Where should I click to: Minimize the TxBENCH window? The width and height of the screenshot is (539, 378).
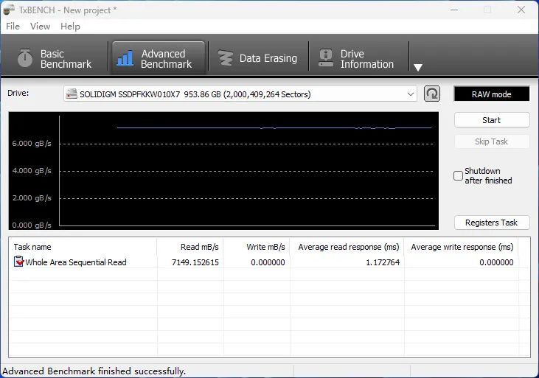[x=454, y=10]
